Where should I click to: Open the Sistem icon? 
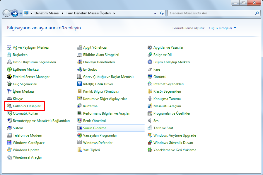coord(9,128)
